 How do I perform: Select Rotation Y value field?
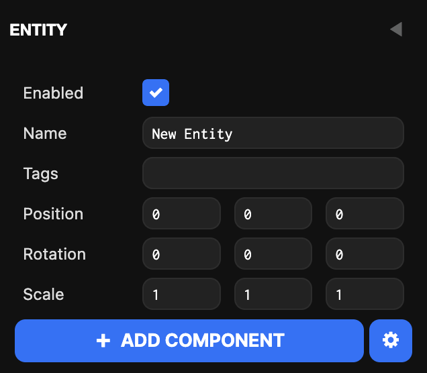click(x=273, y=254)
